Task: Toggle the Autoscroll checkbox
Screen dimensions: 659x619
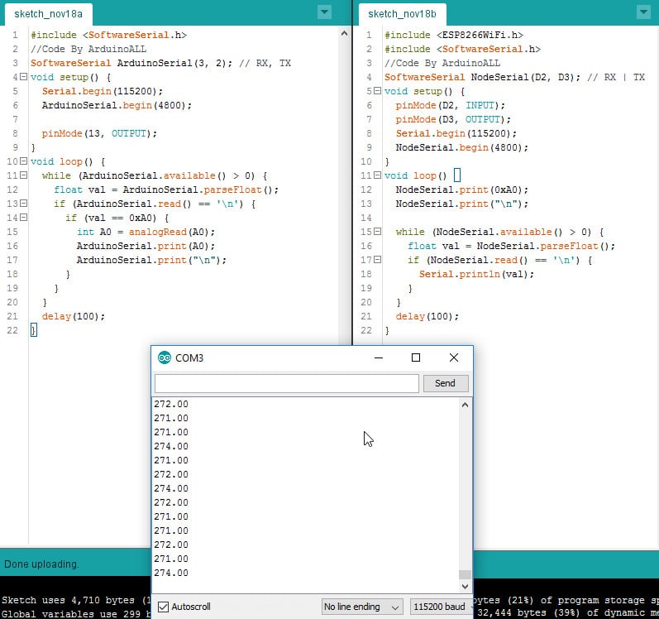Action: [x=163, y=607]
